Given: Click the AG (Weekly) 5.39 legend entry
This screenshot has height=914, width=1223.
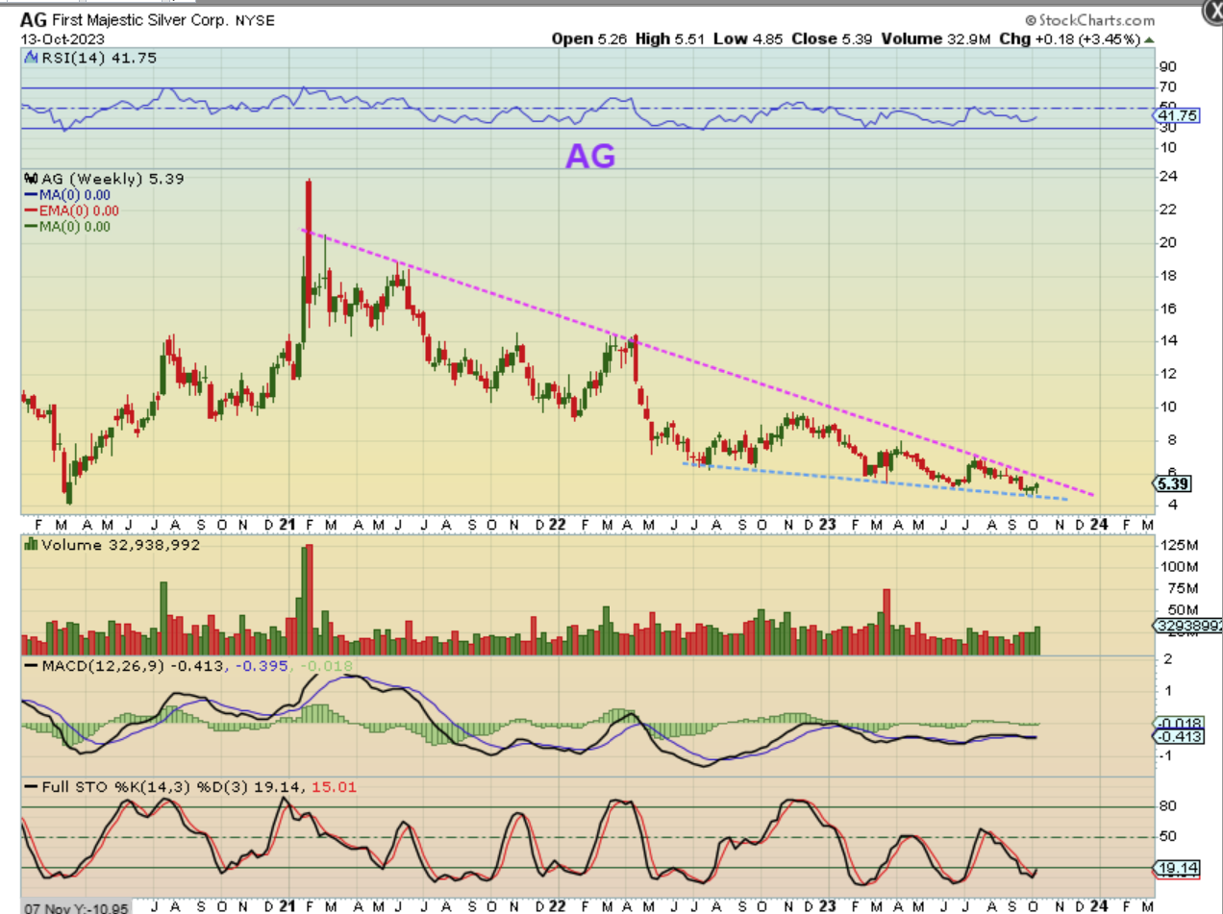Looking at the screenshot, I should (104, 179).
